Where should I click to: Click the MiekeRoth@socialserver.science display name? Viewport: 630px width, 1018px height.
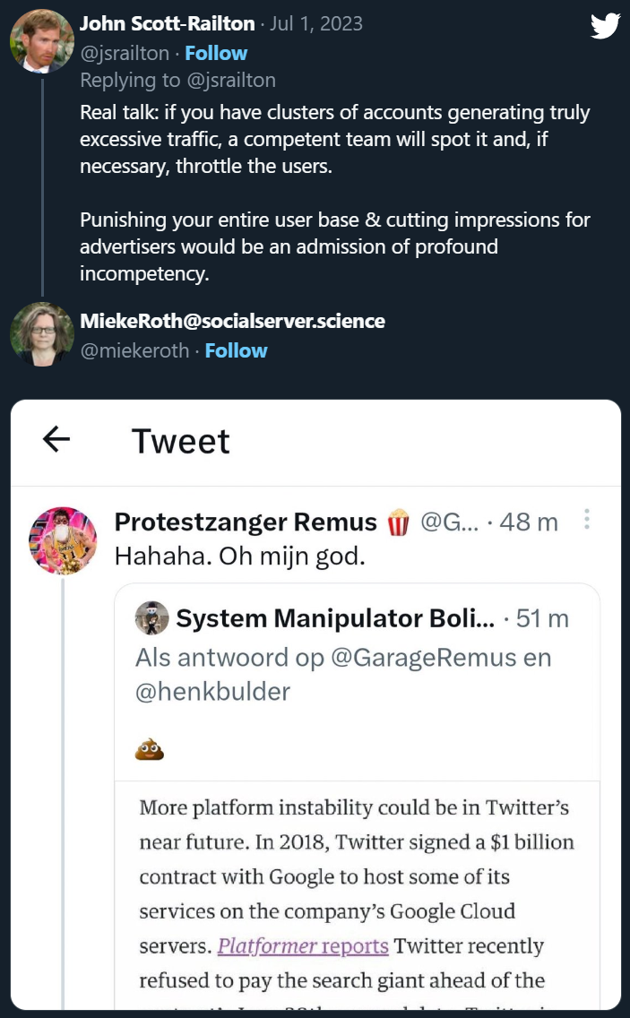point(232,321)
